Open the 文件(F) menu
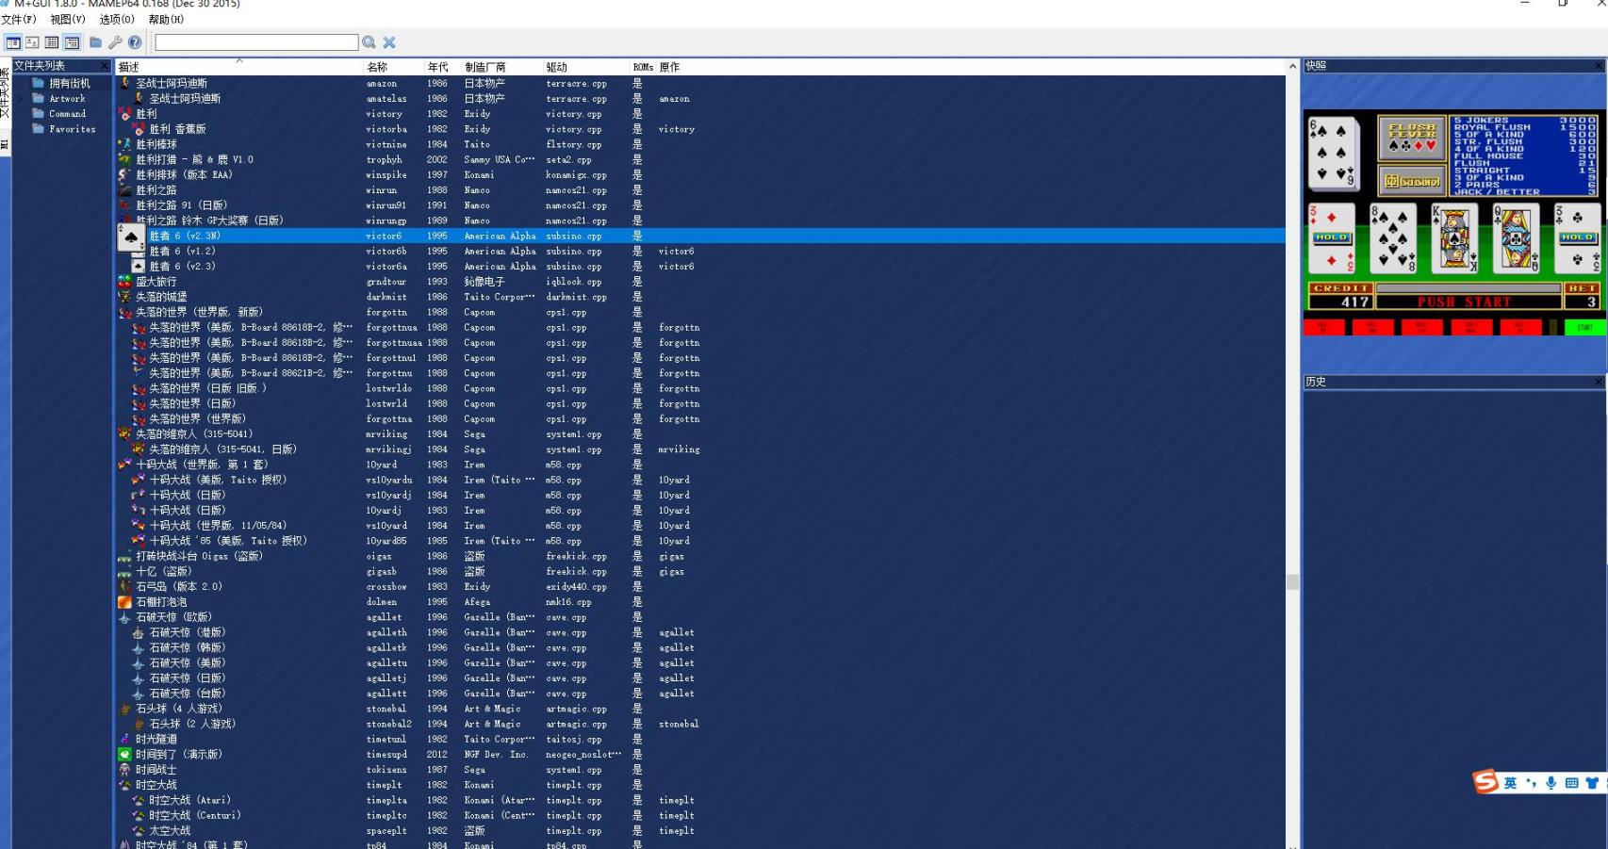The height and width of the screenshot is (849, 1608). pos(19,19)
